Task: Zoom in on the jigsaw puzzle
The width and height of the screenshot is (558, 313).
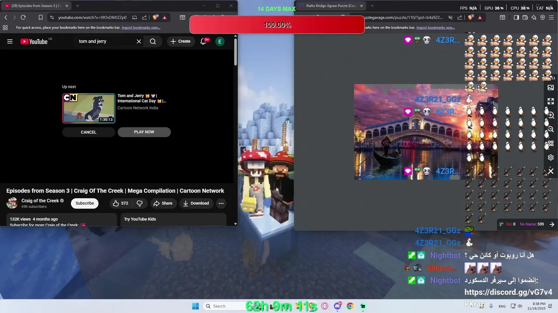Action: click(551, 116)
